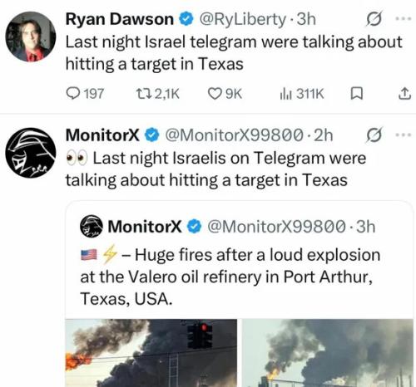Image resolution: width=416 pixels, height=387 pixels.
Task: Open more options for MonitorX's tweet
Action: pyautogui.click(x=404, y=135)
